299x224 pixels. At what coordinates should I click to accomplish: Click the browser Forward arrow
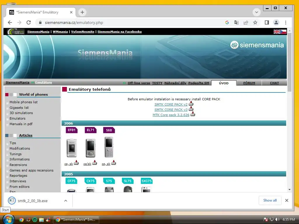pyautogui.click(x=19, y=22)
